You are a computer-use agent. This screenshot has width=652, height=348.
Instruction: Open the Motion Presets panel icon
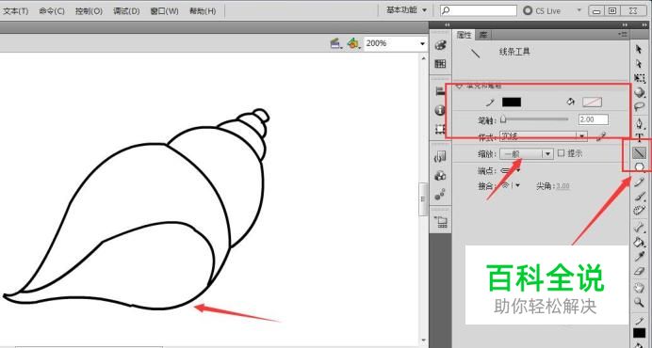(x=440, y=194)
